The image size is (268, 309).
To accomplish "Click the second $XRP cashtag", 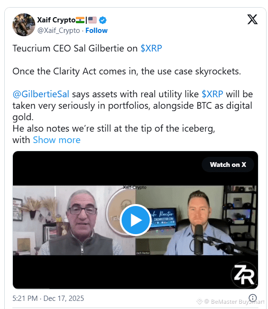I will [x=212, y=94].
